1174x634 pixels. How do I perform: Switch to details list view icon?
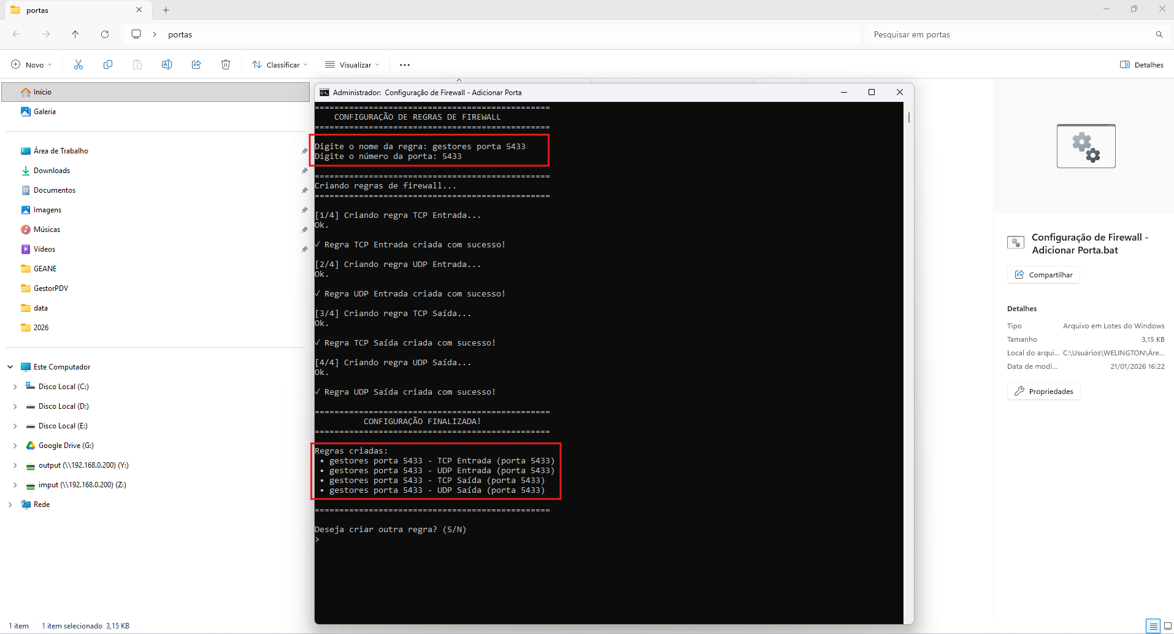click(1153, 626)
